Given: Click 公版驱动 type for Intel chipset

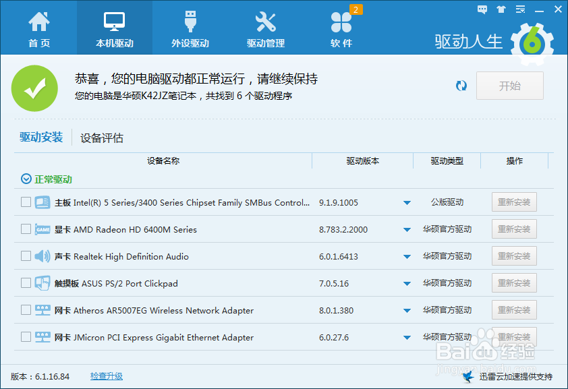Looking at the screenshot, I should pos(447,202).
